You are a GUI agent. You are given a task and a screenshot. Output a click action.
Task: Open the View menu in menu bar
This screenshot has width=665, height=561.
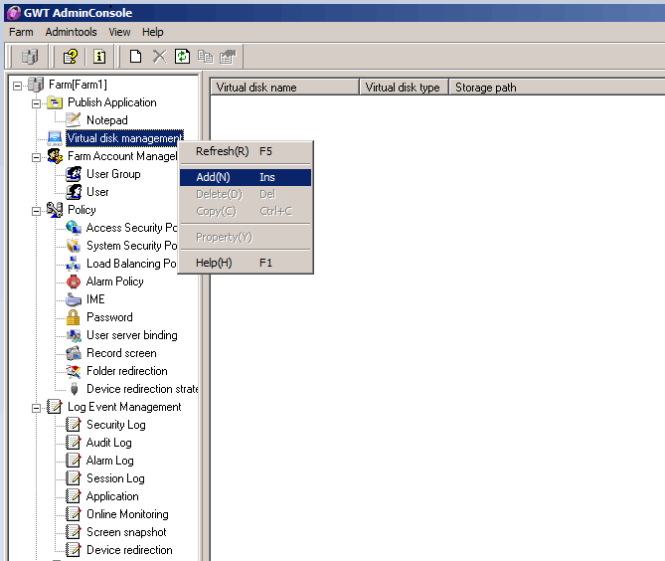(119, 32)
